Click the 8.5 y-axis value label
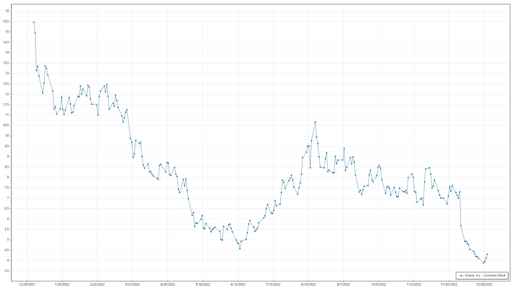 (x=6, y=167)
